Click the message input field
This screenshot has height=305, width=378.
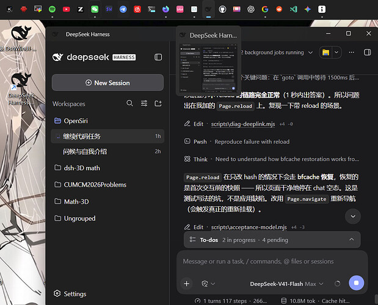272,262
